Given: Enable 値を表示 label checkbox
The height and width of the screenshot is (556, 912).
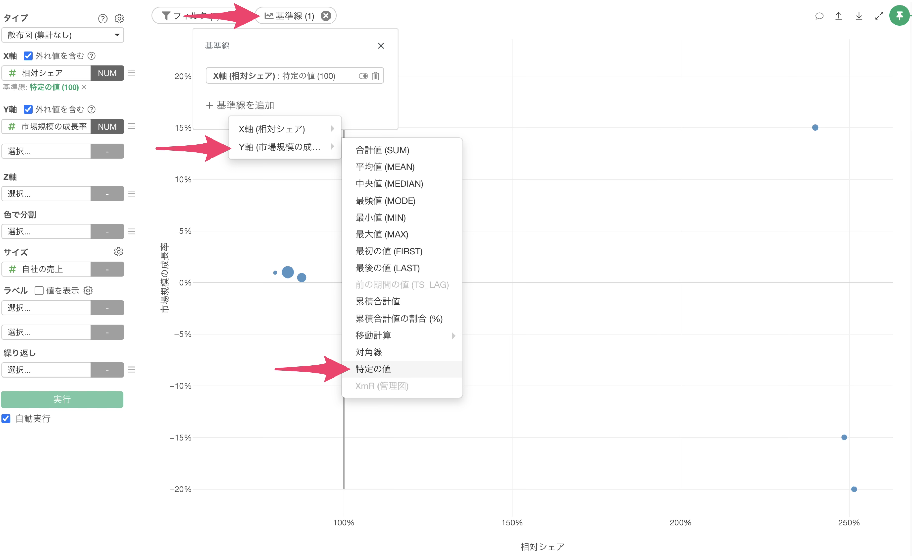Looking at the screenshot, I should coord(39,290).
